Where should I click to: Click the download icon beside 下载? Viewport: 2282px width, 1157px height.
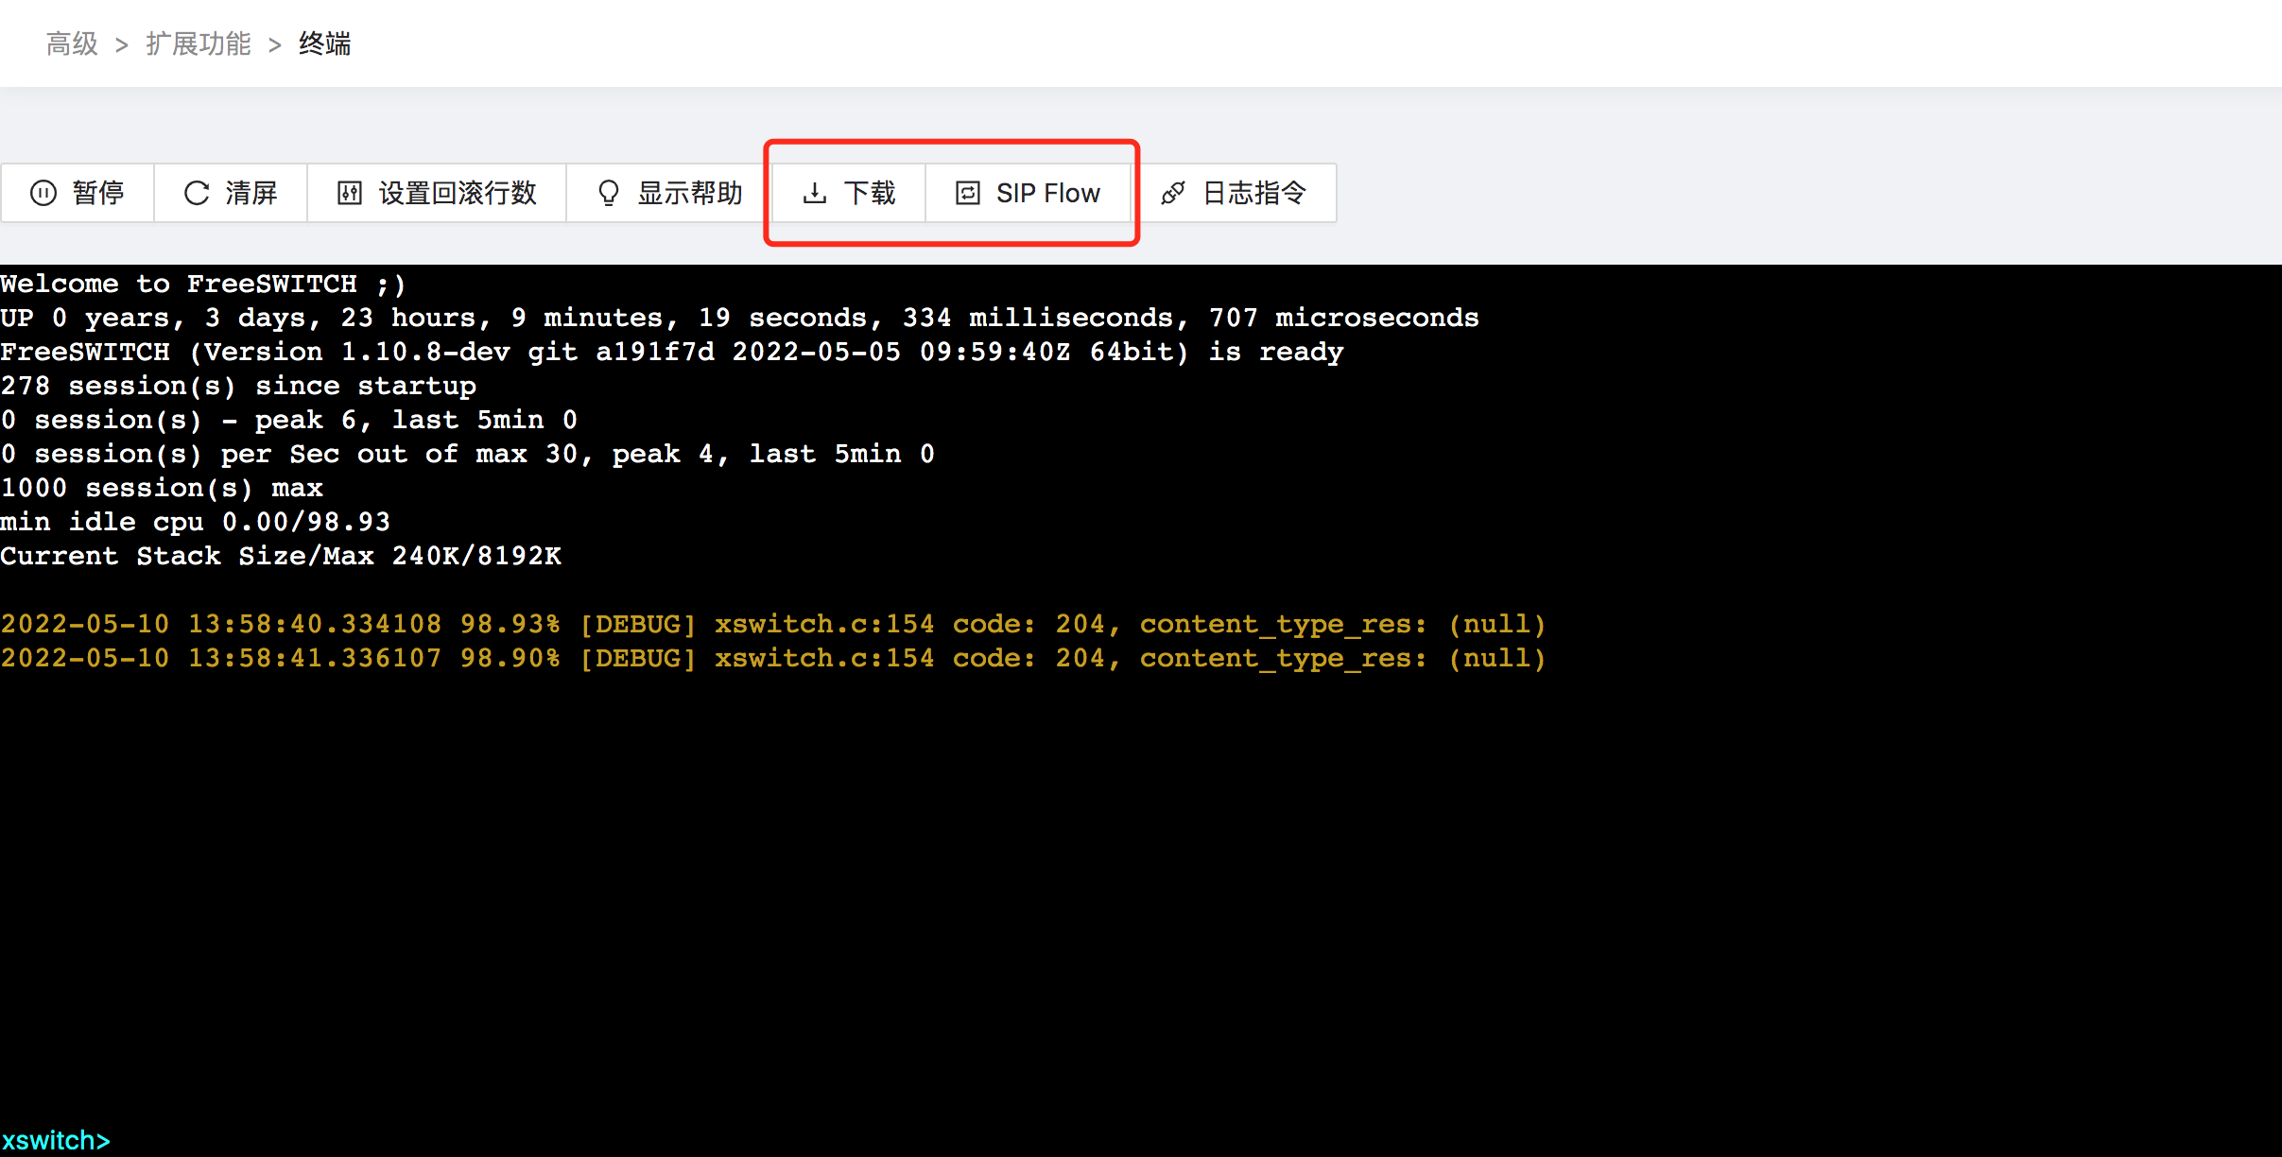point(815,193)
